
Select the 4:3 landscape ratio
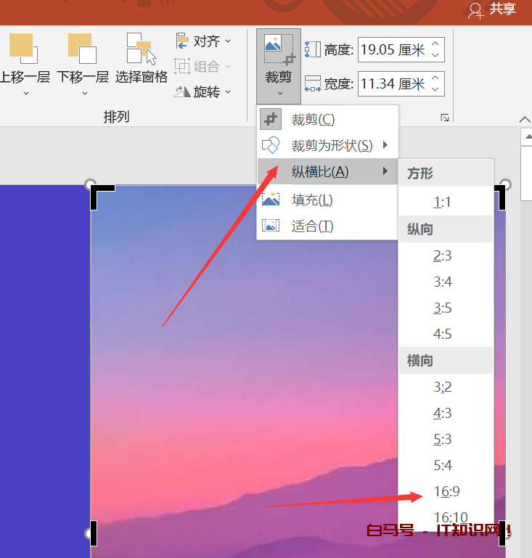[x=442, y=413]
